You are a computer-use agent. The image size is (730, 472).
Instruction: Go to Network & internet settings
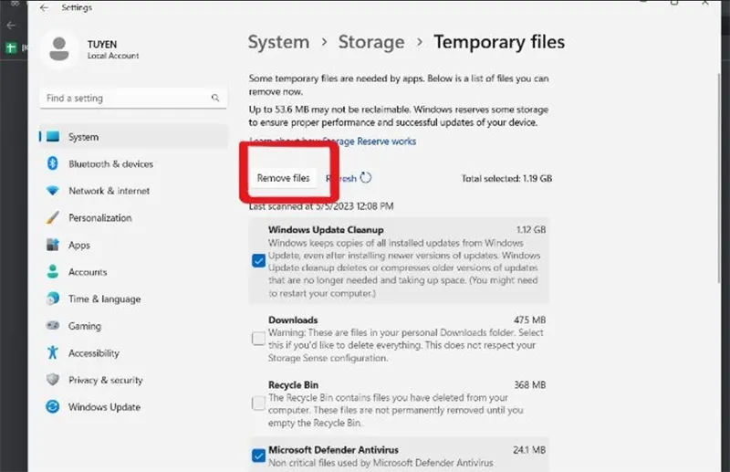coord(133,191)
